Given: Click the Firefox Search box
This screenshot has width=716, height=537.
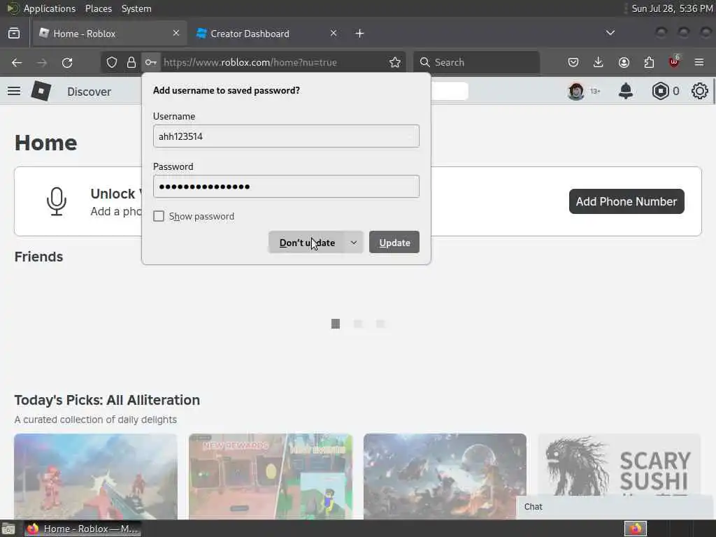Looking at the screenshot, I should (477, 62).
